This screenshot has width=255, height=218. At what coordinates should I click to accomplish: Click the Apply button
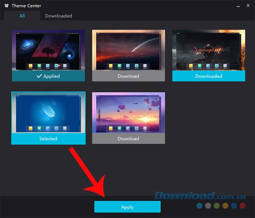[127, 207]
